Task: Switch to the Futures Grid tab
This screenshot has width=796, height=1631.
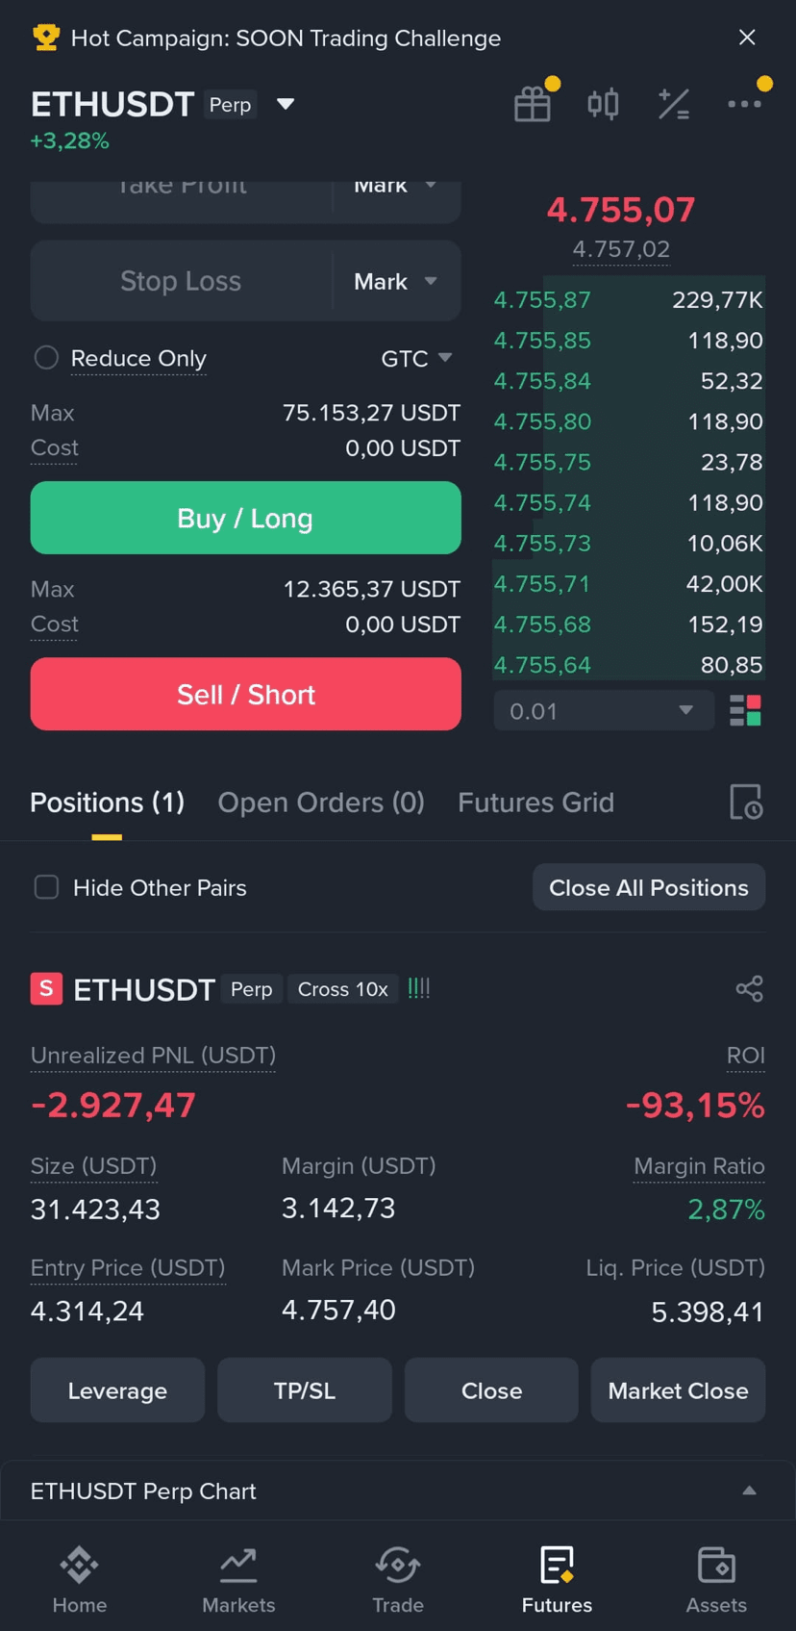Action: click(x=535, y=802)
